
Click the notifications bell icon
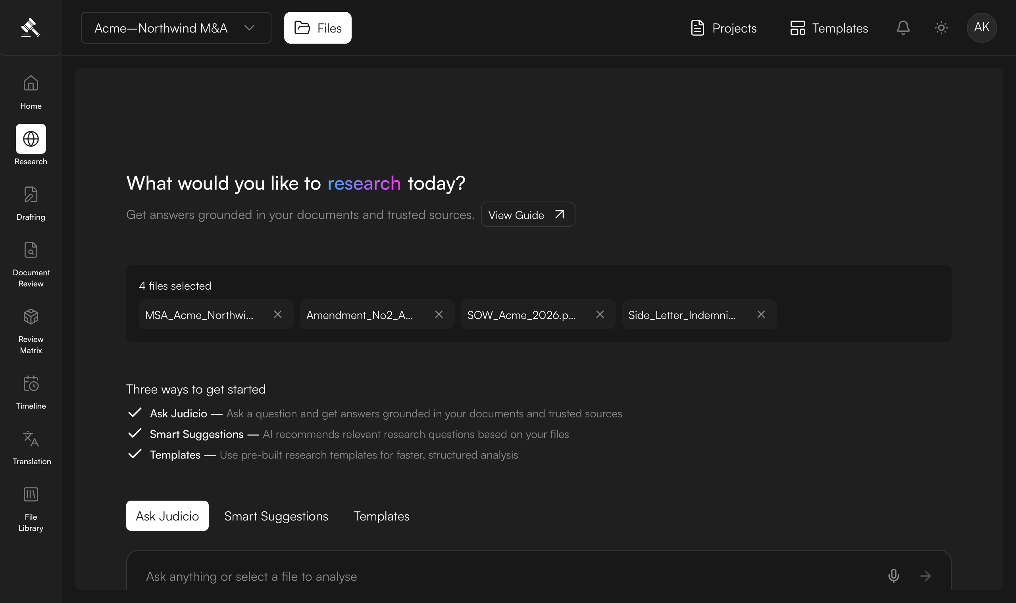(903, 28)
